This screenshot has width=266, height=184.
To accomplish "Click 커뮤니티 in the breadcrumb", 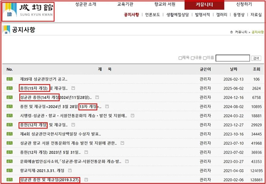I will point(241,32).
